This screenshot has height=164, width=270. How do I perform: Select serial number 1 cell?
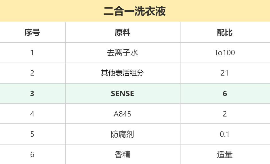point(32,53)
